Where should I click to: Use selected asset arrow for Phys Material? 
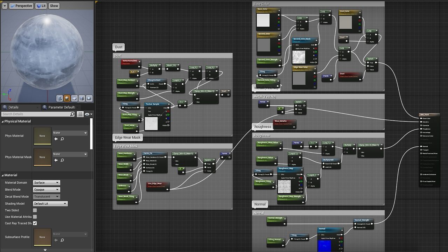[56, 139]
